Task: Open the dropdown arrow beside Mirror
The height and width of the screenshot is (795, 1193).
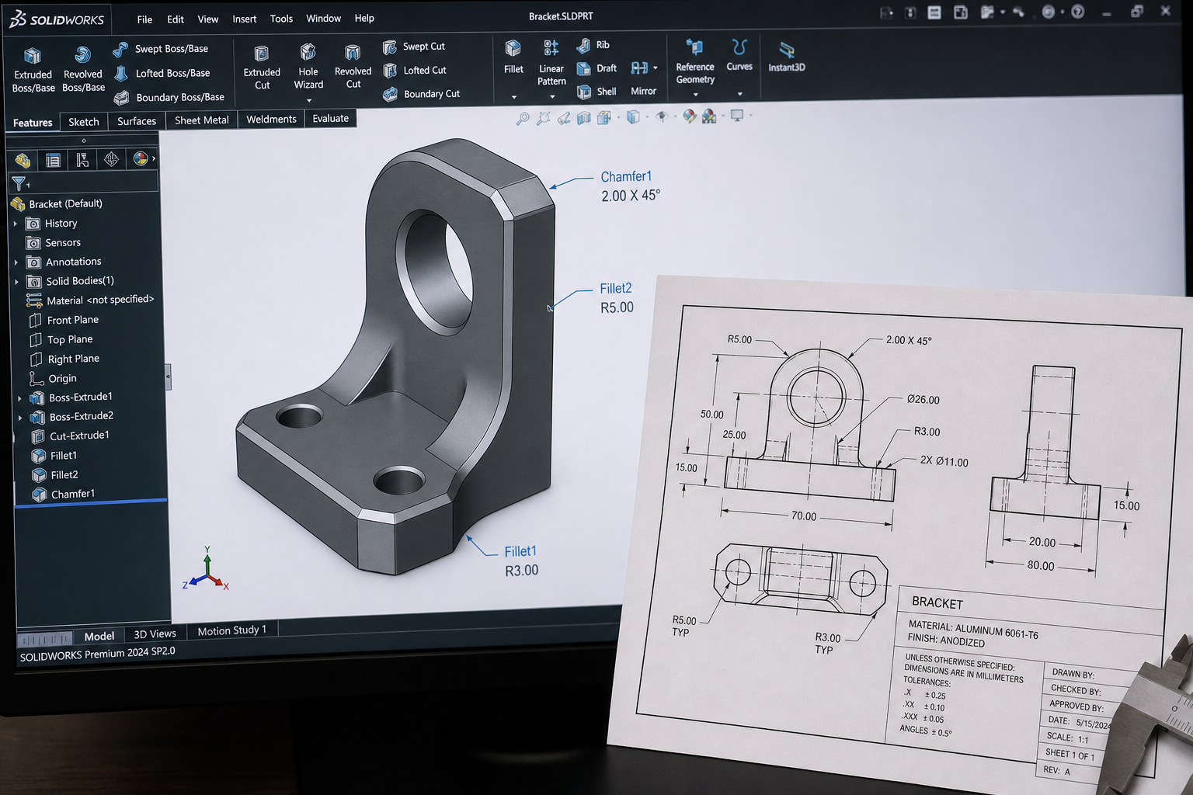Action: pyautogui.click(x=656, y=68)
